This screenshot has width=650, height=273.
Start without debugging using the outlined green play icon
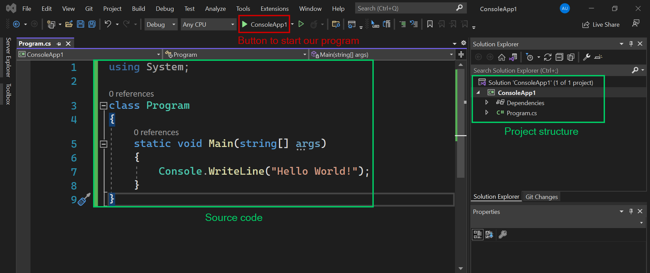tap(301, 24)
